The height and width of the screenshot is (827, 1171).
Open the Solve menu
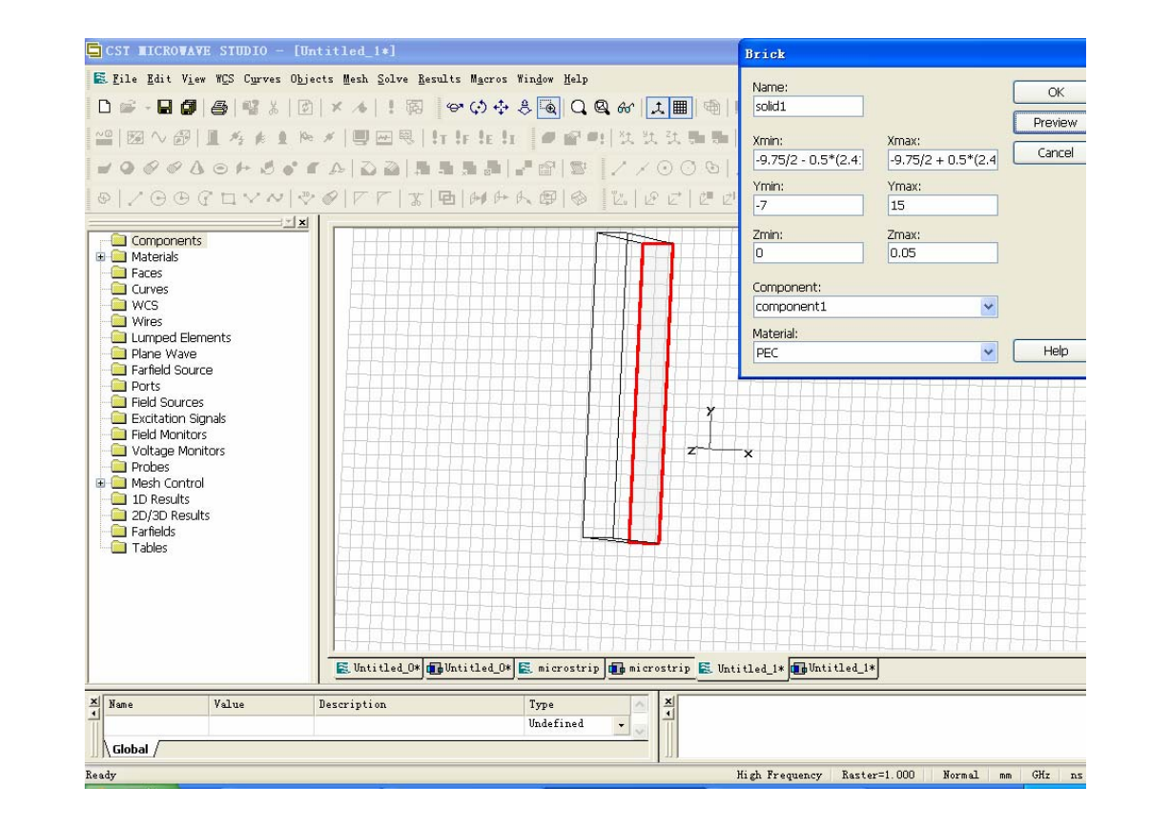click(x=391, y=79)
